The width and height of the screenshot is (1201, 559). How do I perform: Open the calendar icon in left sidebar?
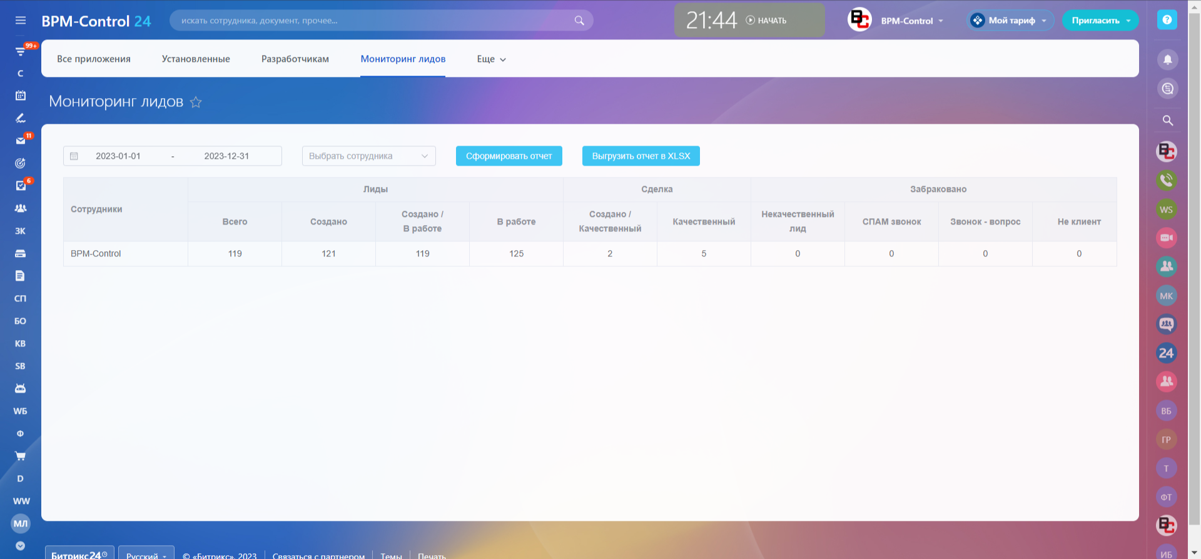21,96
